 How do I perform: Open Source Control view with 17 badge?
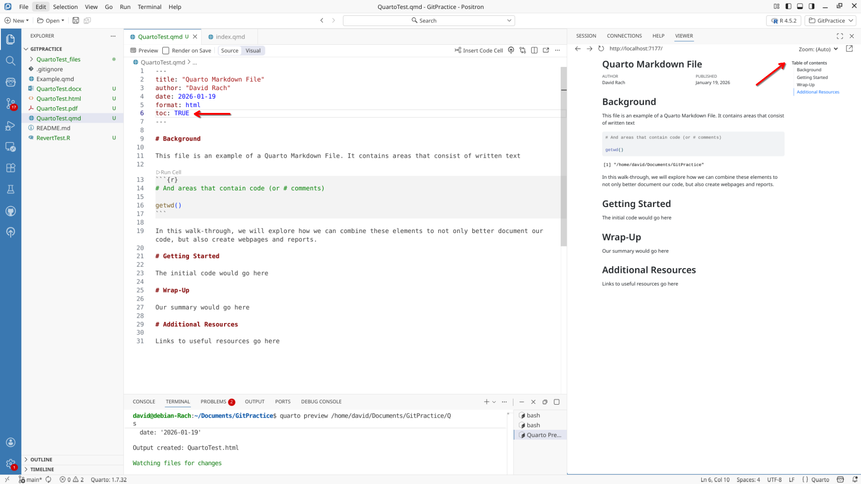pos(11,104)
